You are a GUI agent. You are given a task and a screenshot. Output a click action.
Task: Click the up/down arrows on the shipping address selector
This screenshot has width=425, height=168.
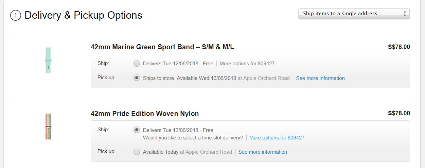tap(405, 14)
